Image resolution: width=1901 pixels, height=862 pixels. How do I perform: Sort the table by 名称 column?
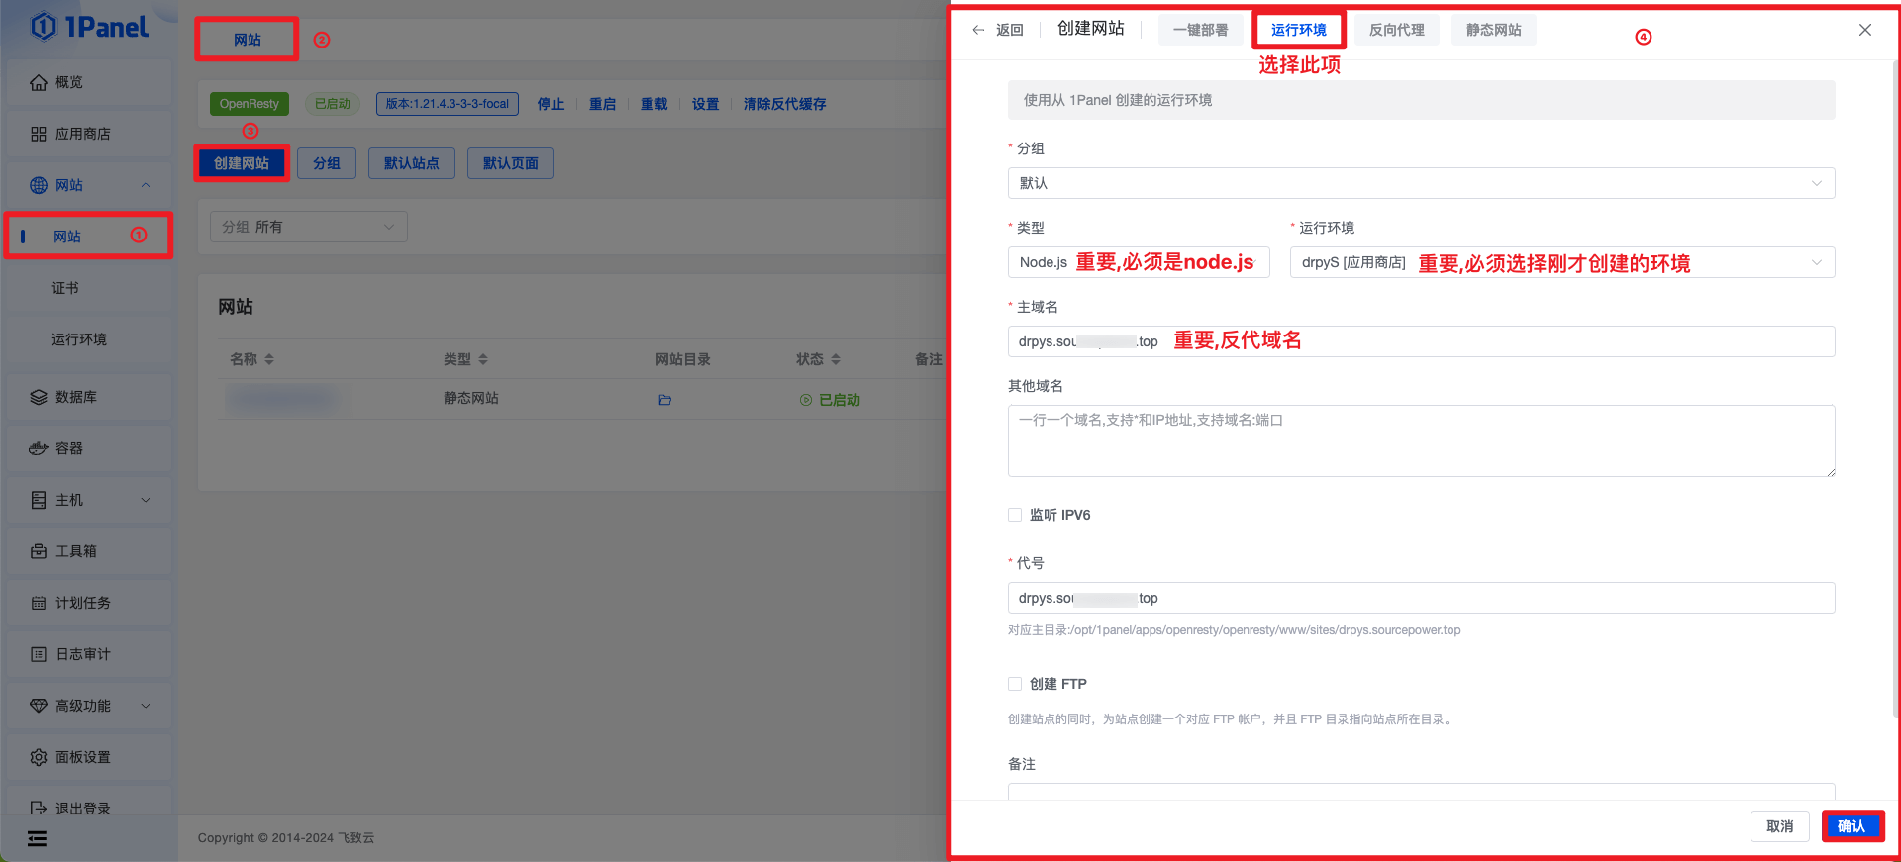(x=252, y=359)
